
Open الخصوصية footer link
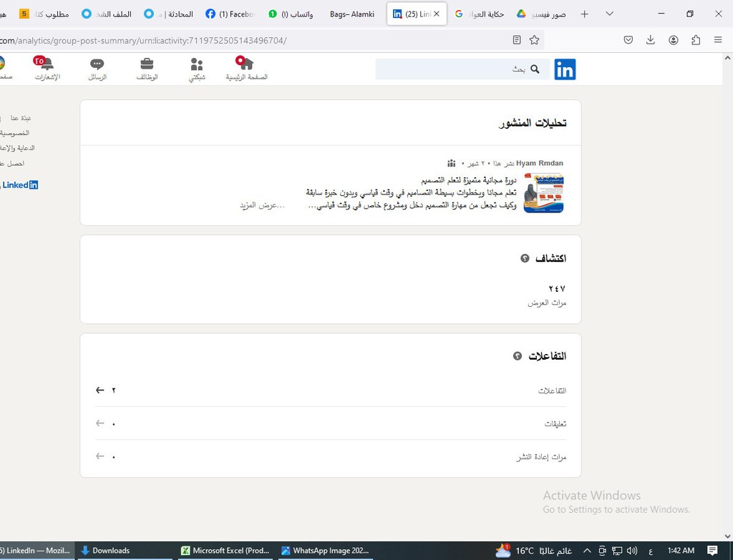click(x=14, y=133)
